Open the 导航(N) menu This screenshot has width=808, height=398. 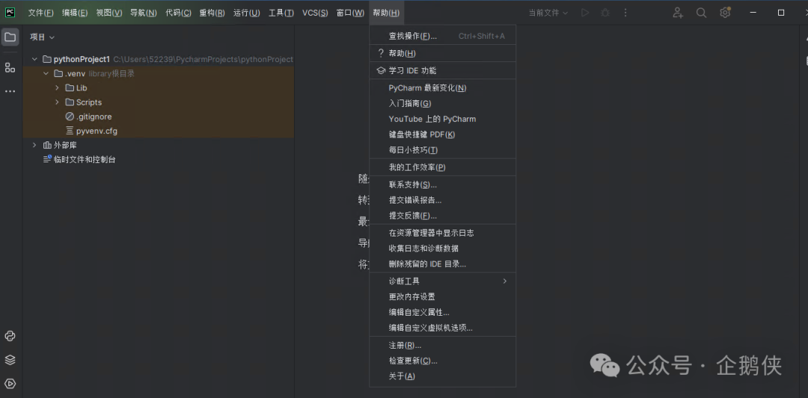[x=144, y=13]
